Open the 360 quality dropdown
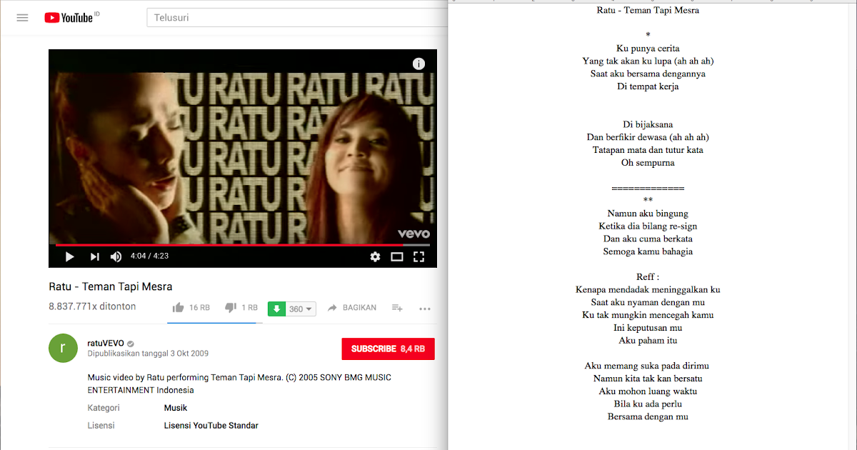The width and height of the screenshot is (857, 450). tap(301, 309)
